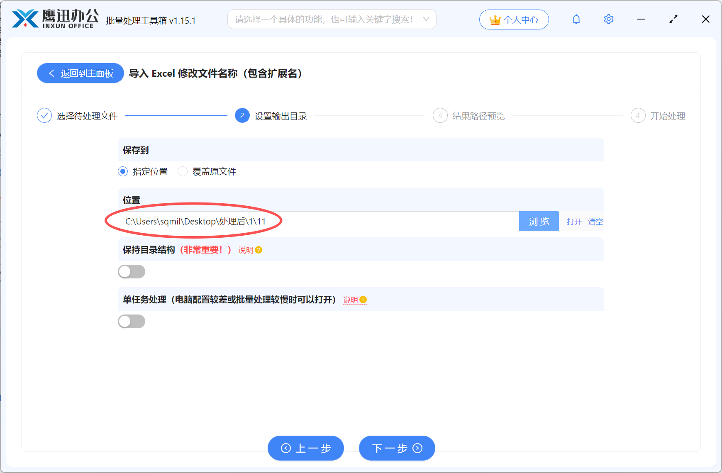Click 下一步 next step button
This screenshot has width=722, height=473.
click(397, 448)
